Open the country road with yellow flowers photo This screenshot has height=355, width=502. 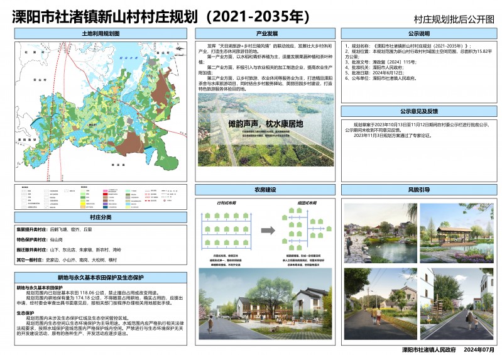(x=381, y=304)
